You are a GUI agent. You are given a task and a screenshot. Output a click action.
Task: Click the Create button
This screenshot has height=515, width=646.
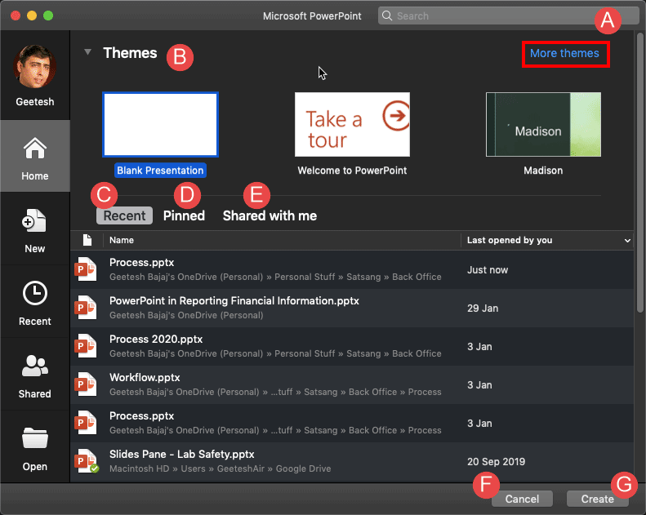coord(597,499)
